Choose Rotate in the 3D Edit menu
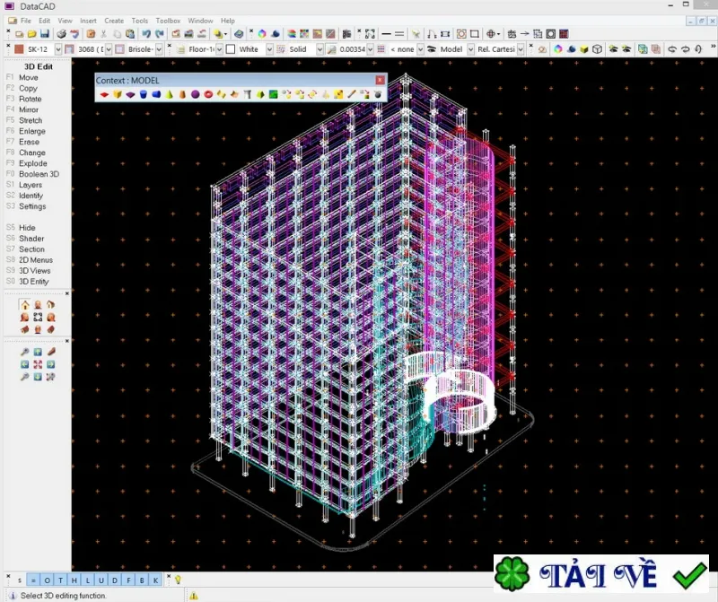Viewport: 718px width, 602px height. coord(31,99)
